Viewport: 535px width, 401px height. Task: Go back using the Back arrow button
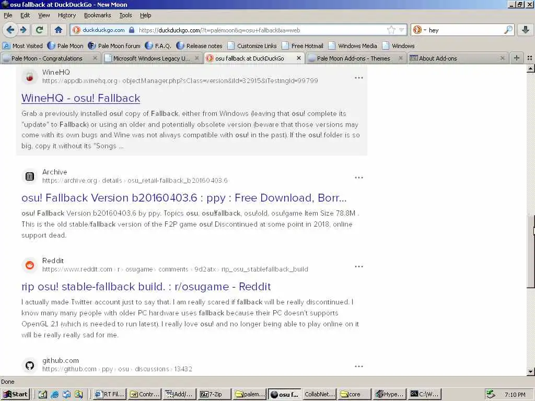tap(10, 30)
